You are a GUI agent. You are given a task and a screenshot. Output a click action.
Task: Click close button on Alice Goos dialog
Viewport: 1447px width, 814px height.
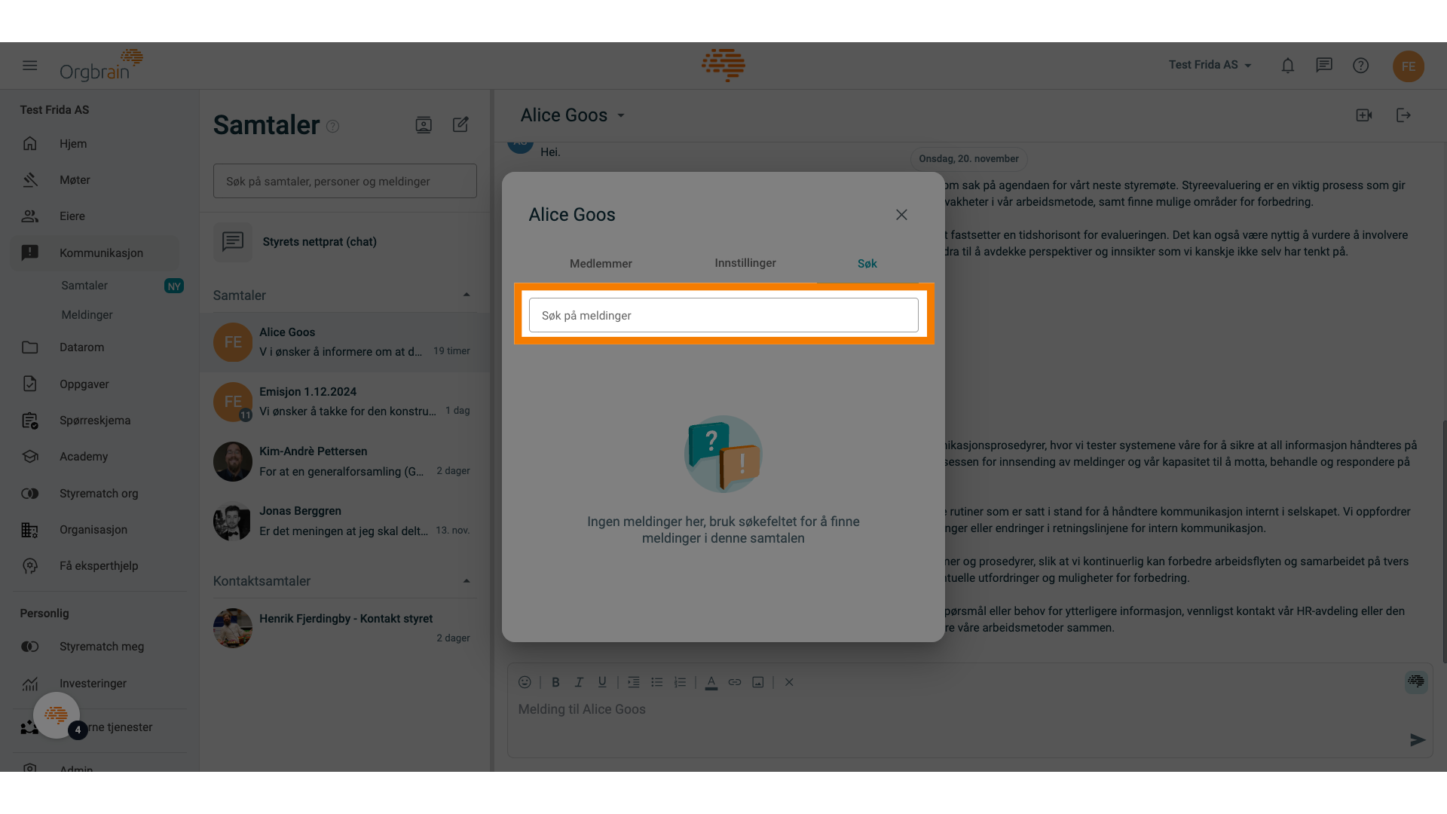coord(901,216)
